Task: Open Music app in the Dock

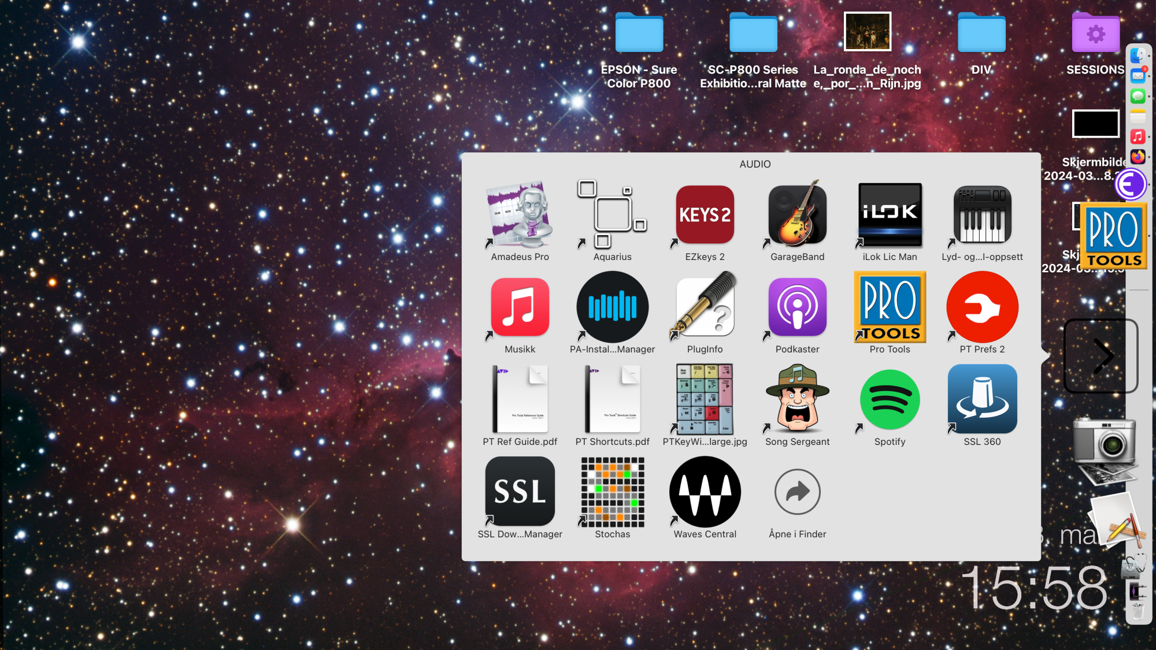Action: click(1138, 136)
